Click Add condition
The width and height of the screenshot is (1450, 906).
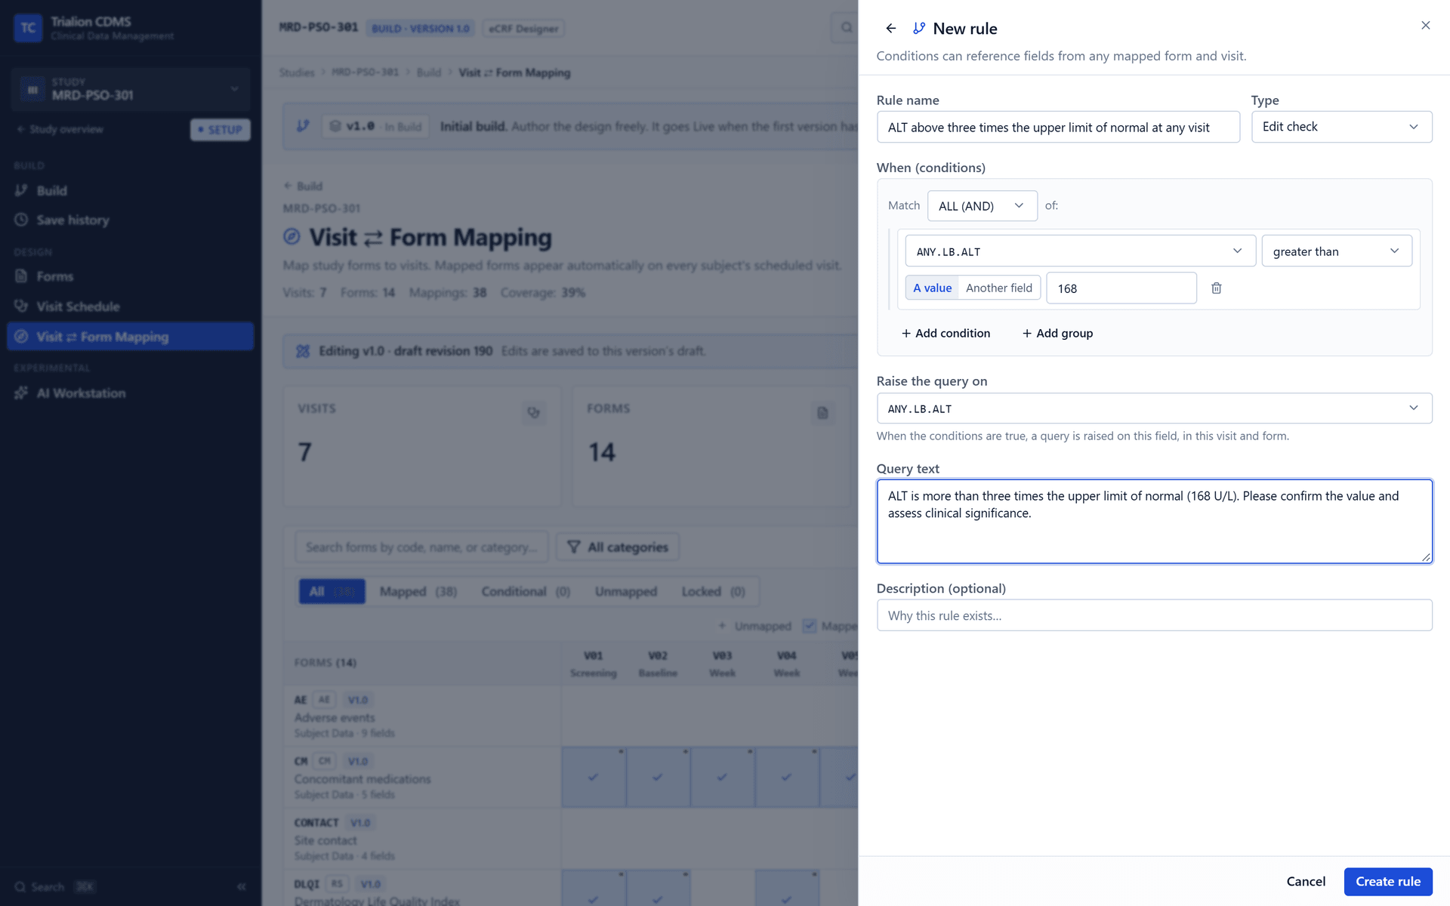946,333
